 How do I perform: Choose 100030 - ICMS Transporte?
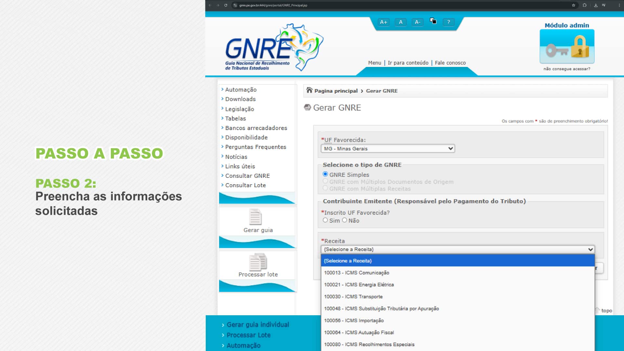(x=458, y=297)
